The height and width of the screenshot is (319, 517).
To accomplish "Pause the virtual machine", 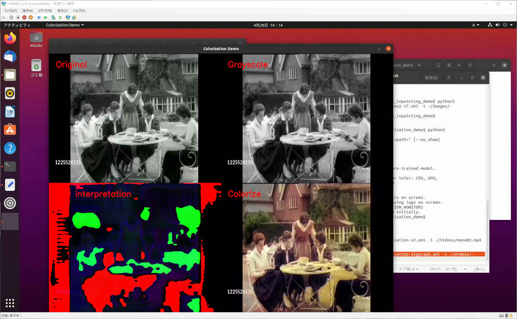I will point(39,17).
